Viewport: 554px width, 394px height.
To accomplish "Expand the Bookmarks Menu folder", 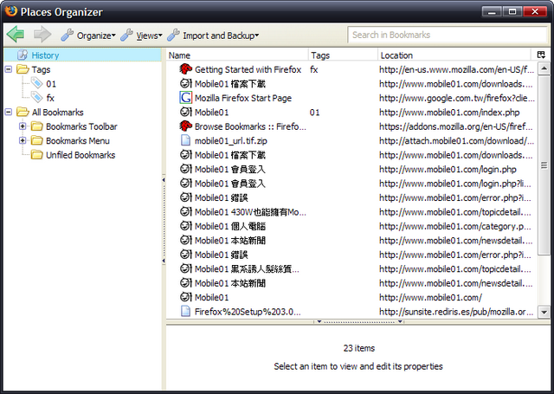I will coord(23,140).
